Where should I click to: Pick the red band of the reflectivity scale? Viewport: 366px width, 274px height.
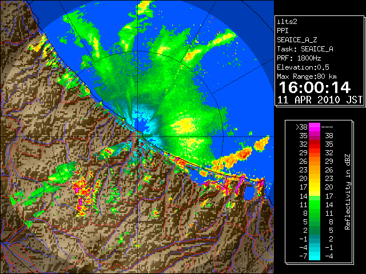[x=315, y=144]
